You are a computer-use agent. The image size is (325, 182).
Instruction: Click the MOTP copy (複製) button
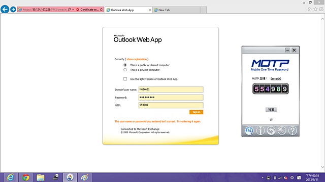coord(271,110)
